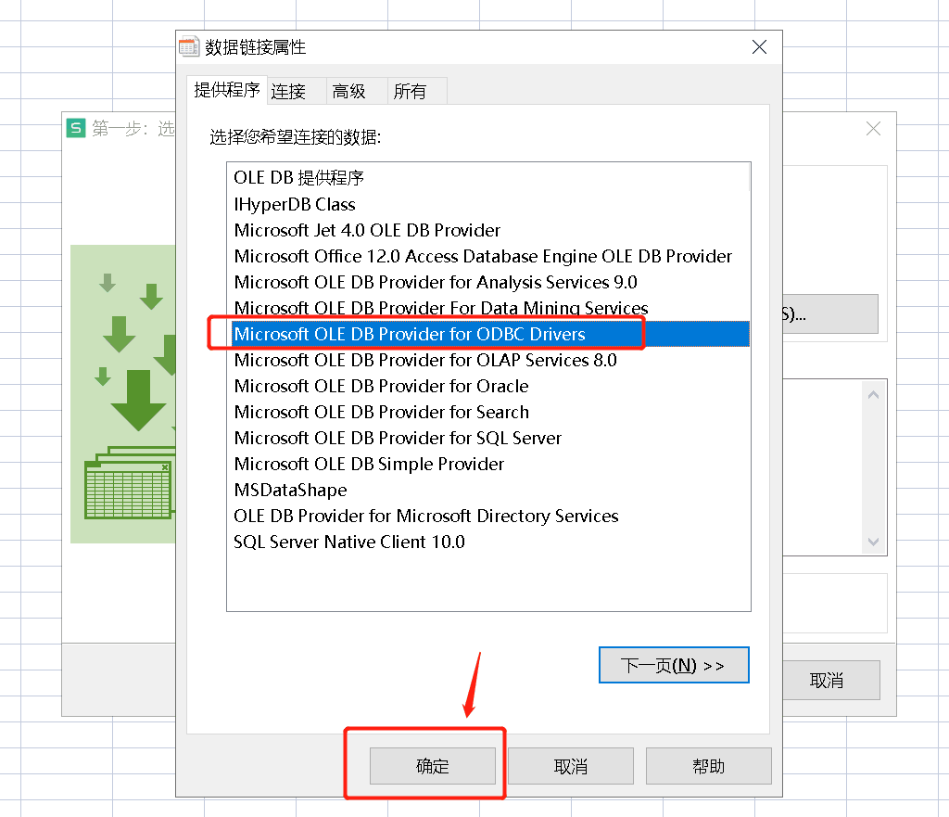Screen dimensions: 949x817
Task: Click the WPS spreadsheet icon in wizard title
Action: pyautogui.click(x=76, y=128)
